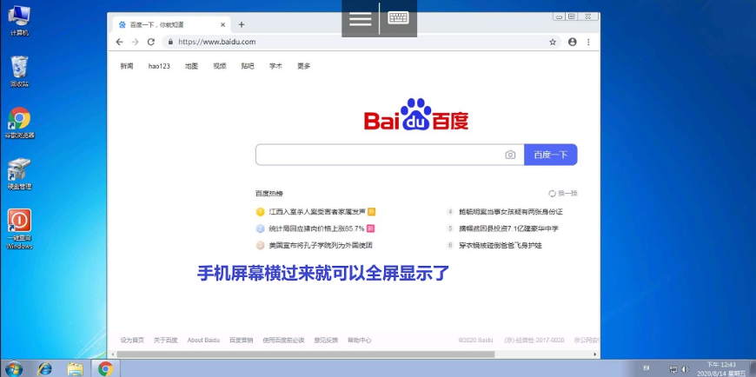Viewport: 756px width, 377px height.
Task: Click 百度营销 footer link
Action: tap(241, 340)
